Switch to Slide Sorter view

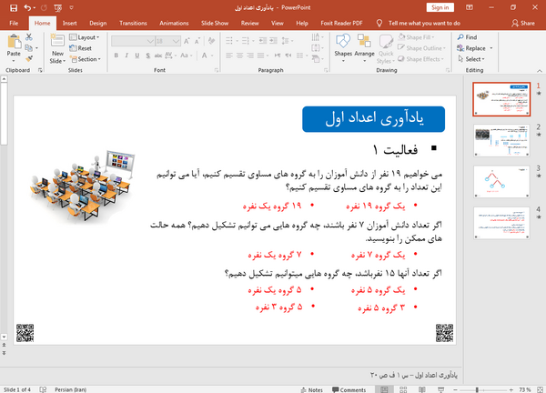click(403, 389)
